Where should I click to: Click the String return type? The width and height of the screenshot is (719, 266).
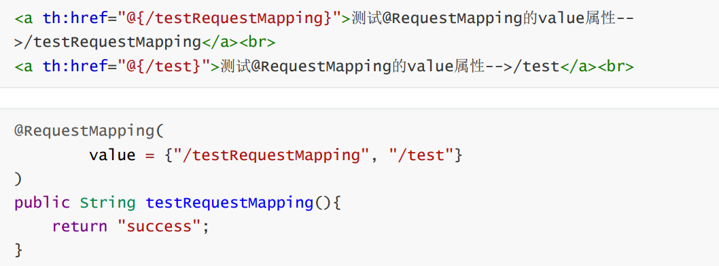(108, 203)
